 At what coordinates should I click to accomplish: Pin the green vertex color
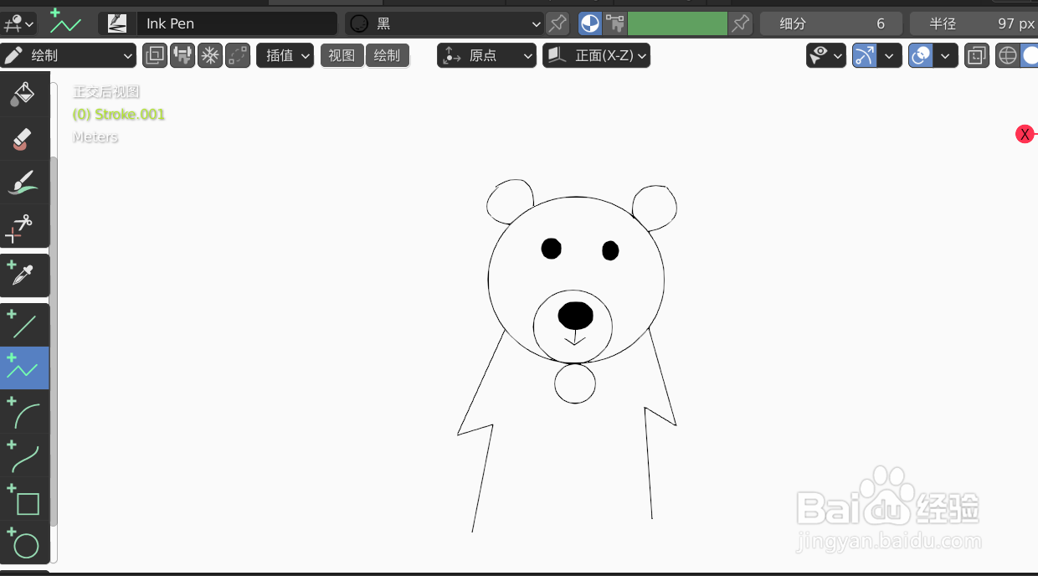[740, 23]
